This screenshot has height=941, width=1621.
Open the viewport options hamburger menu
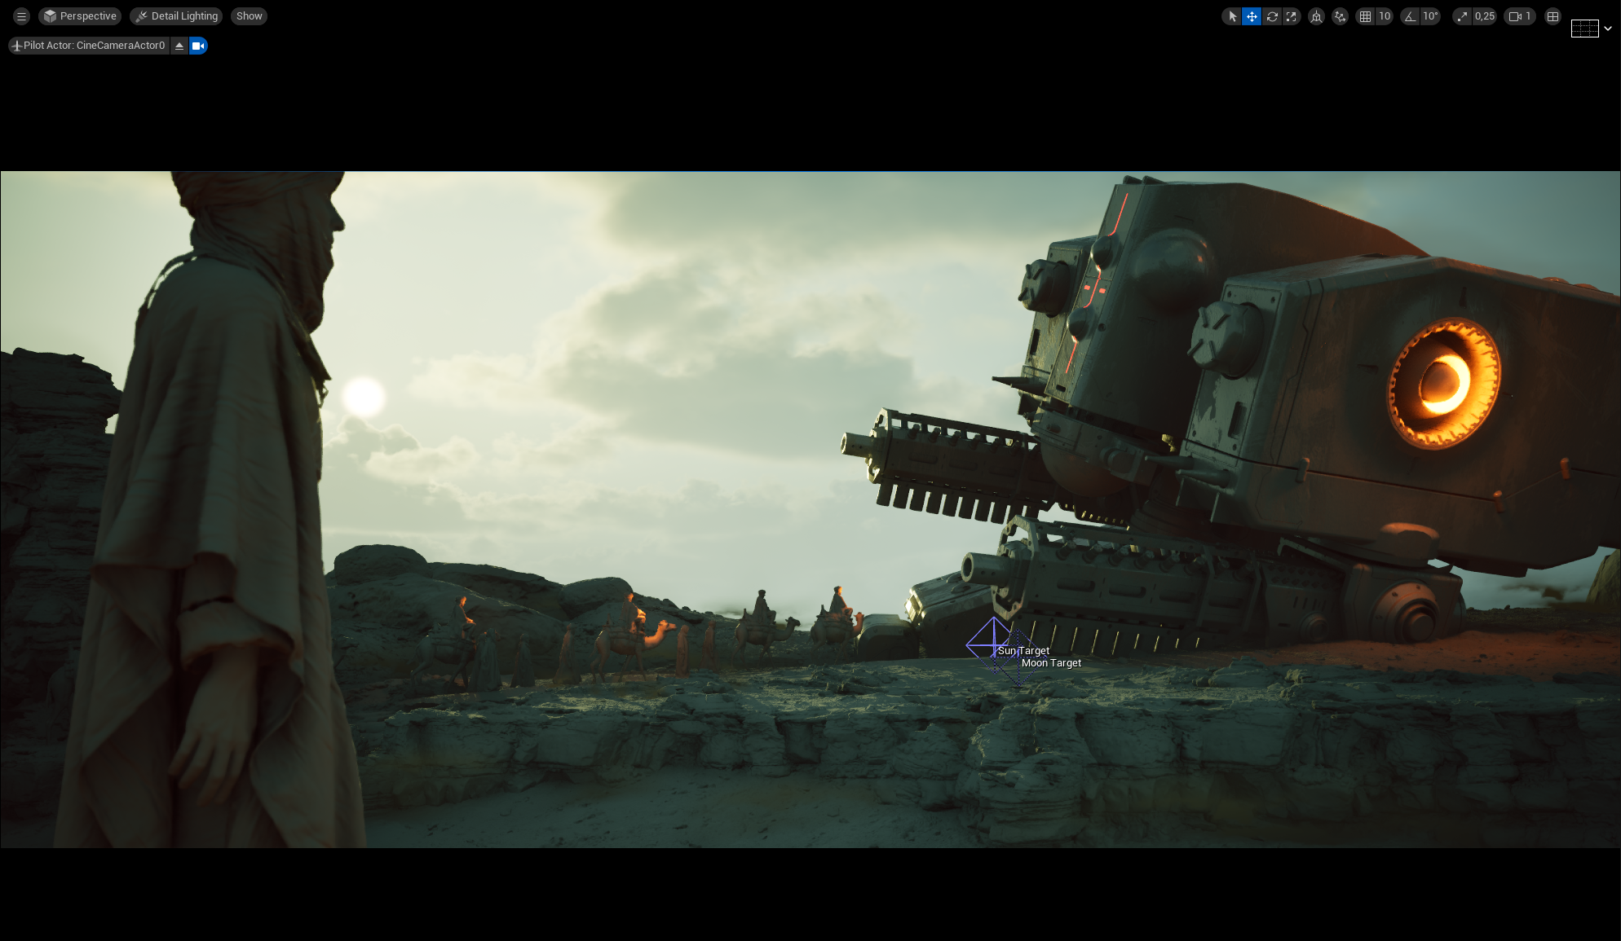21,16
